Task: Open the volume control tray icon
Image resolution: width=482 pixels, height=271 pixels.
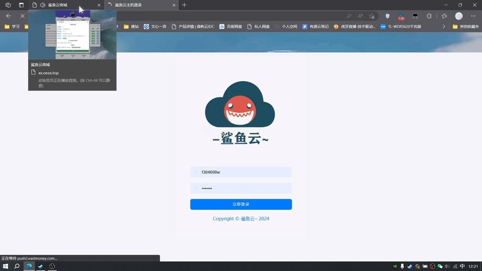Action: [447, 266]
